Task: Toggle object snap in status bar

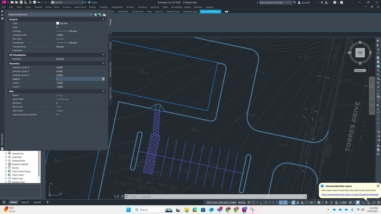Action: tap(285, 203)
